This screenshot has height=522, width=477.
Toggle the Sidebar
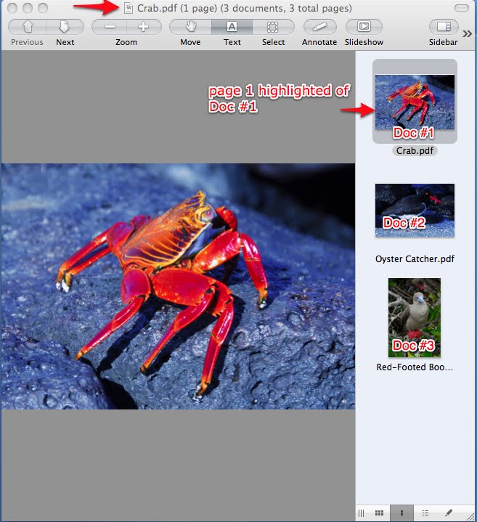tap(444, 27)
